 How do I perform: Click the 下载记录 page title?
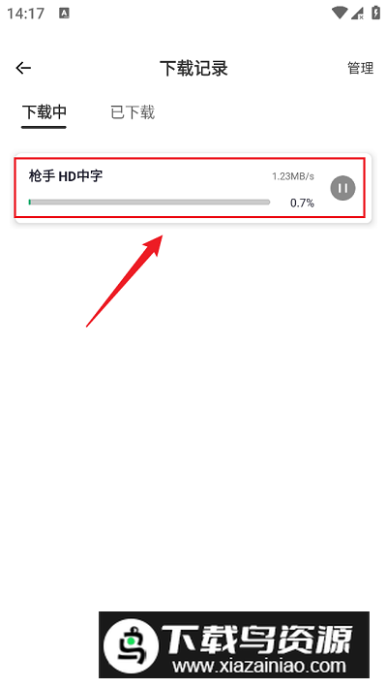point(193,69)
